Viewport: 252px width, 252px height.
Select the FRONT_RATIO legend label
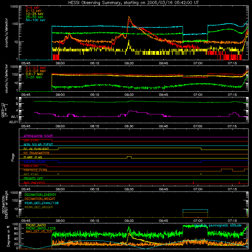36,225
